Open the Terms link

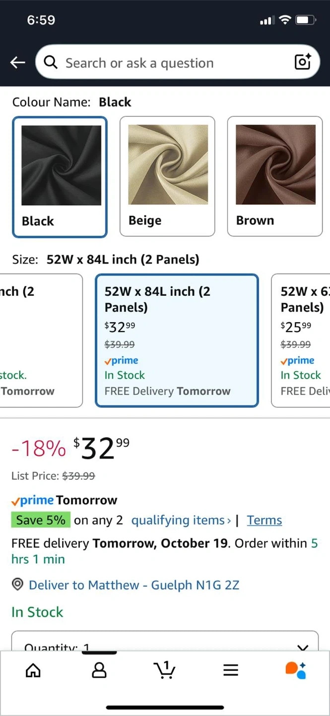(264, 521)
